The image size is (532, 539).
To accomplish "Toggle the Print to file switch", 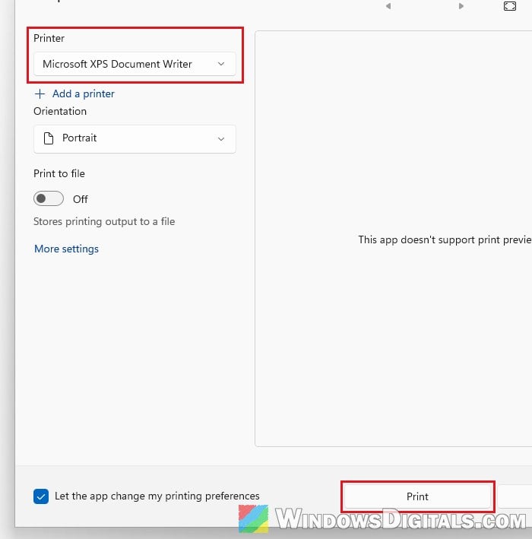I will click(x=49, y=198).
